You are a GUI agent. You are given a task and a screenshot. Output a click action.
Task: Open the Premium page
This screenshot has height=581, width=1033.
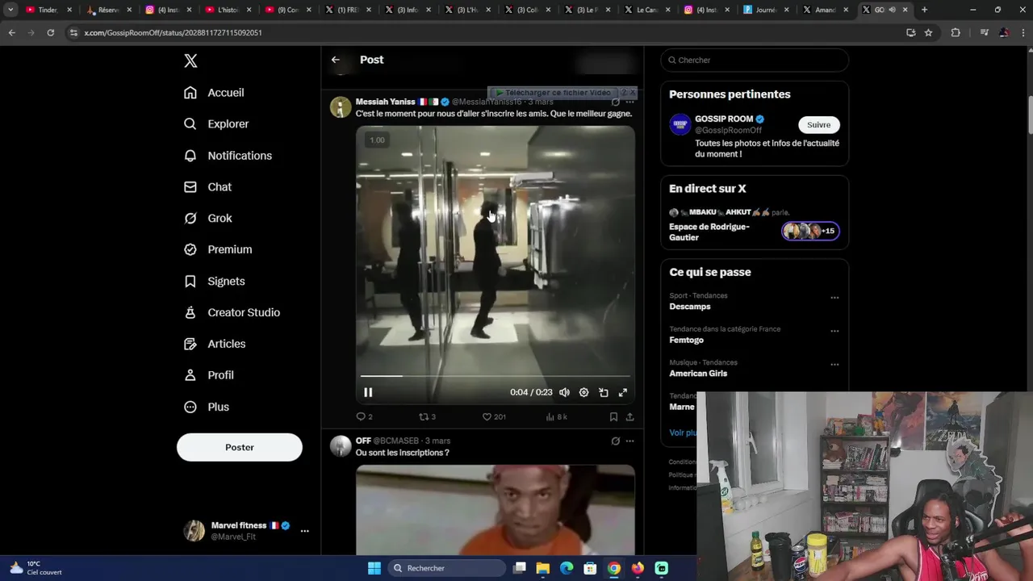tap(218, 250)
